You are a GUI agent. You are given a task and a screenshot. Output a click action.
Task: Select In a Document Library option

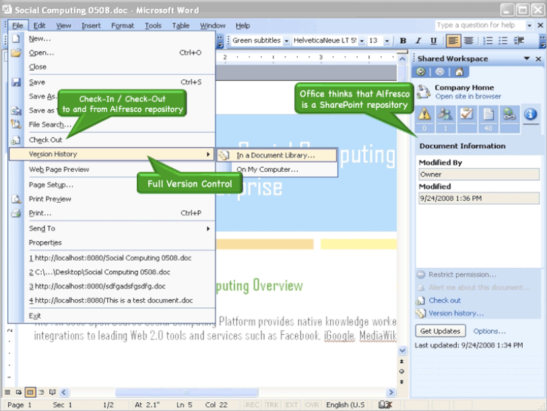click(x=277, y=155)
